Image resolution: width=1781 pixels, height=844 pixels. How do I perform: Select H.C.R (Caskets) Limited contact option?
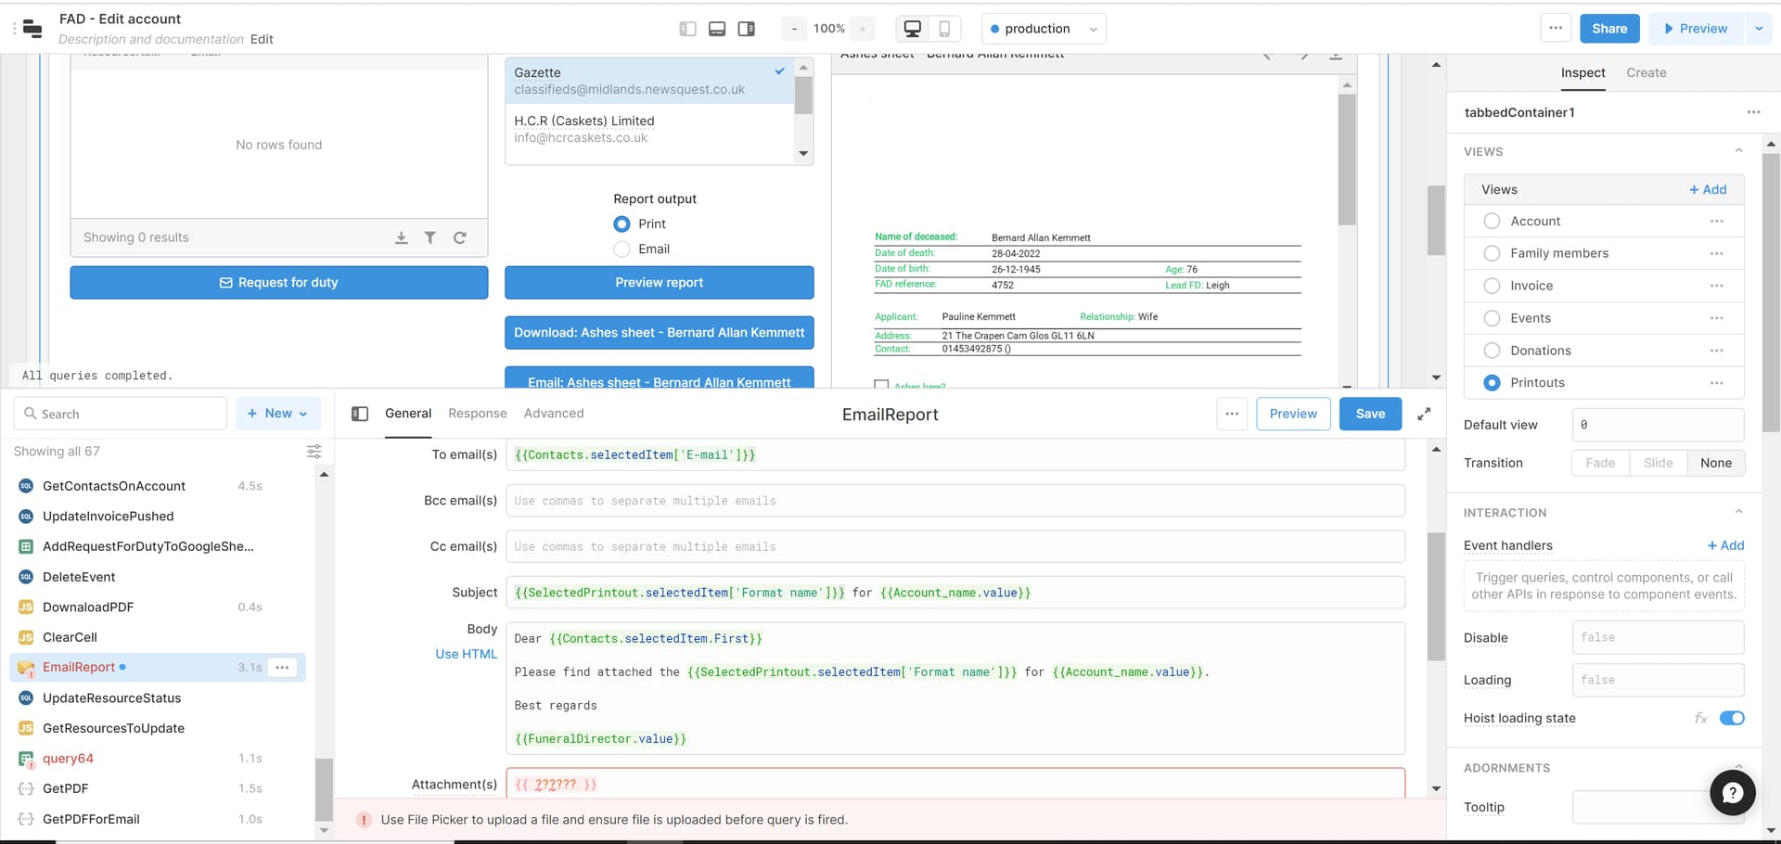pyautogui.click(x=649, y=129)
